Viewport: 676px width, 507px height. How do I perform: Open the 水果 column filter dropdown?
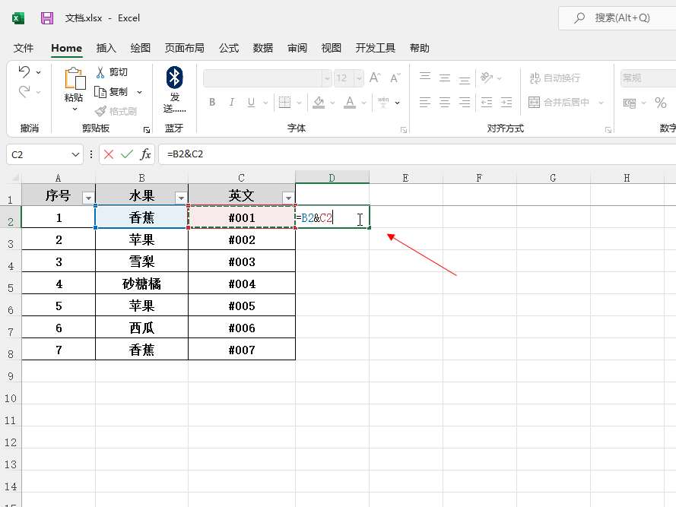click(x=181, y=198)
